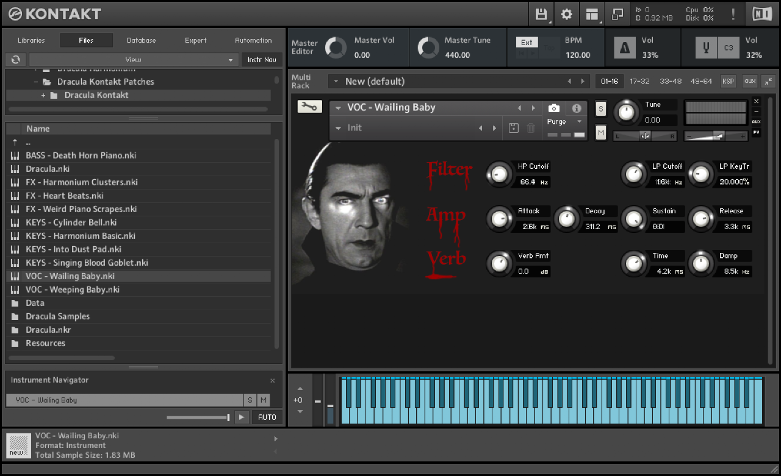Click the instrument info icon
This screenshot has width=781, height=476.
[x=576, y=108]
